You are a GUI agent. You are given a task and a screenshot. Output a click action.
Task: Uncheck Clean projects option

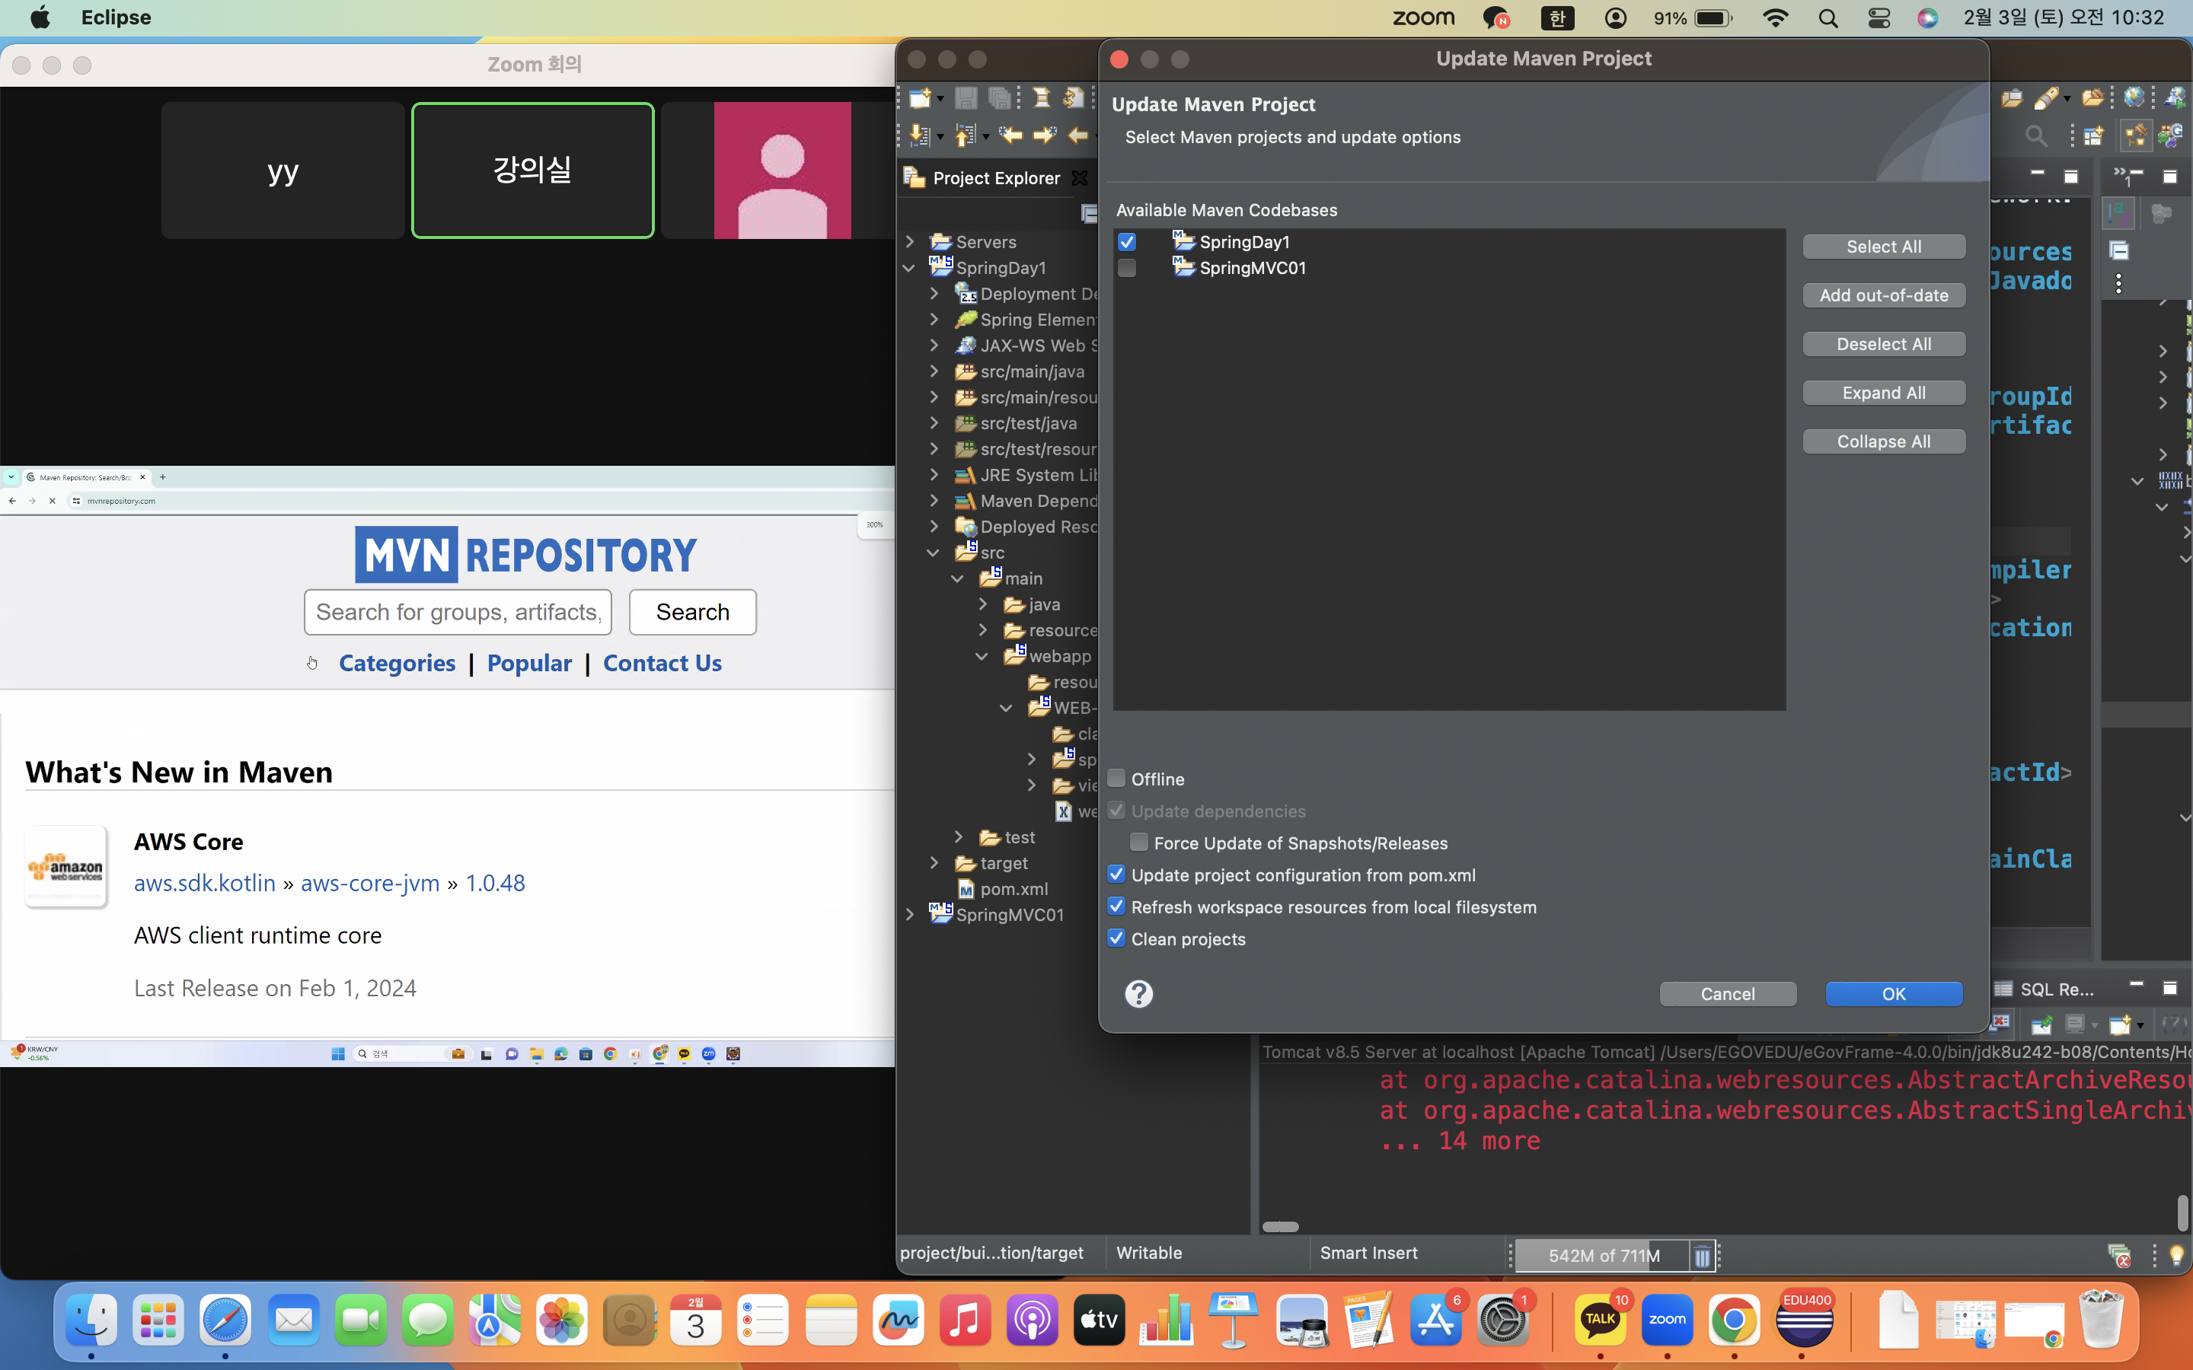1116,938
